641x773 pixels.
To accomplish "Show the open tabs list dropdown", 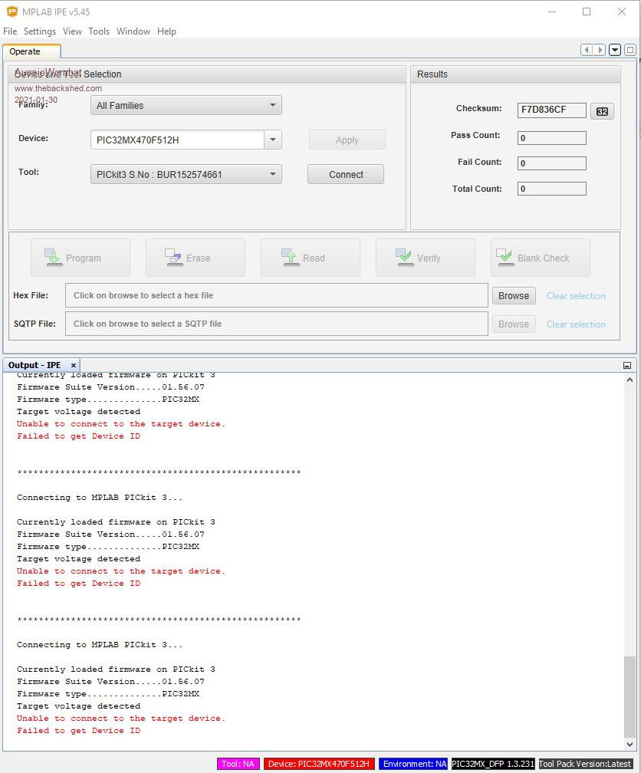I will [x=615, y=50].
